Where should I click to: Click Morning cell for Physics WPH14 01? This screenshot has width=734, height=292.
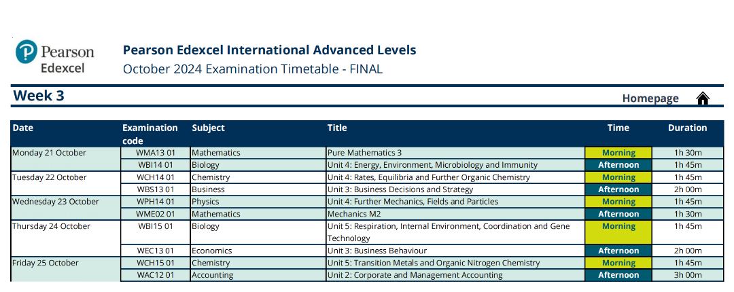click(x=618, y=202)
